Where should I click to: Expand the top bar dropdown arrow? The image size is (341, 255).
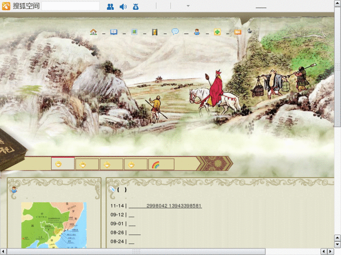tap(188, 6)
